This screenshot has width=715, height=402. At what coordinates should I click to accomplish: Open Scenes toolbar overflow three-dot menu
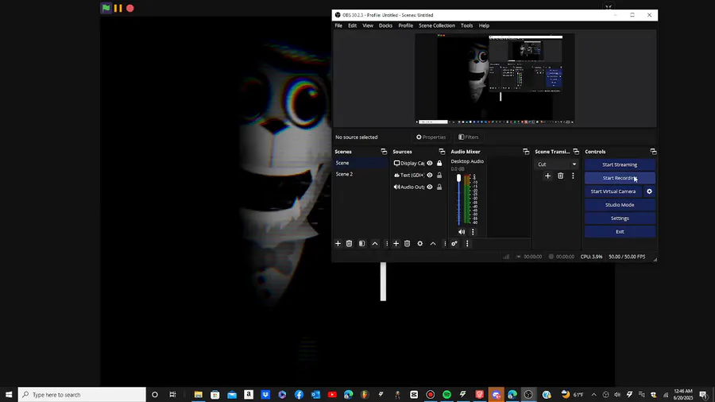(x=387, y=243)
